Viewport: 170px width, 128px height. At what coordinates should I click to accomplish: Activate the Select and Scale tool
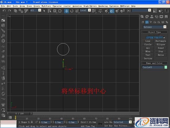point(77,11)
